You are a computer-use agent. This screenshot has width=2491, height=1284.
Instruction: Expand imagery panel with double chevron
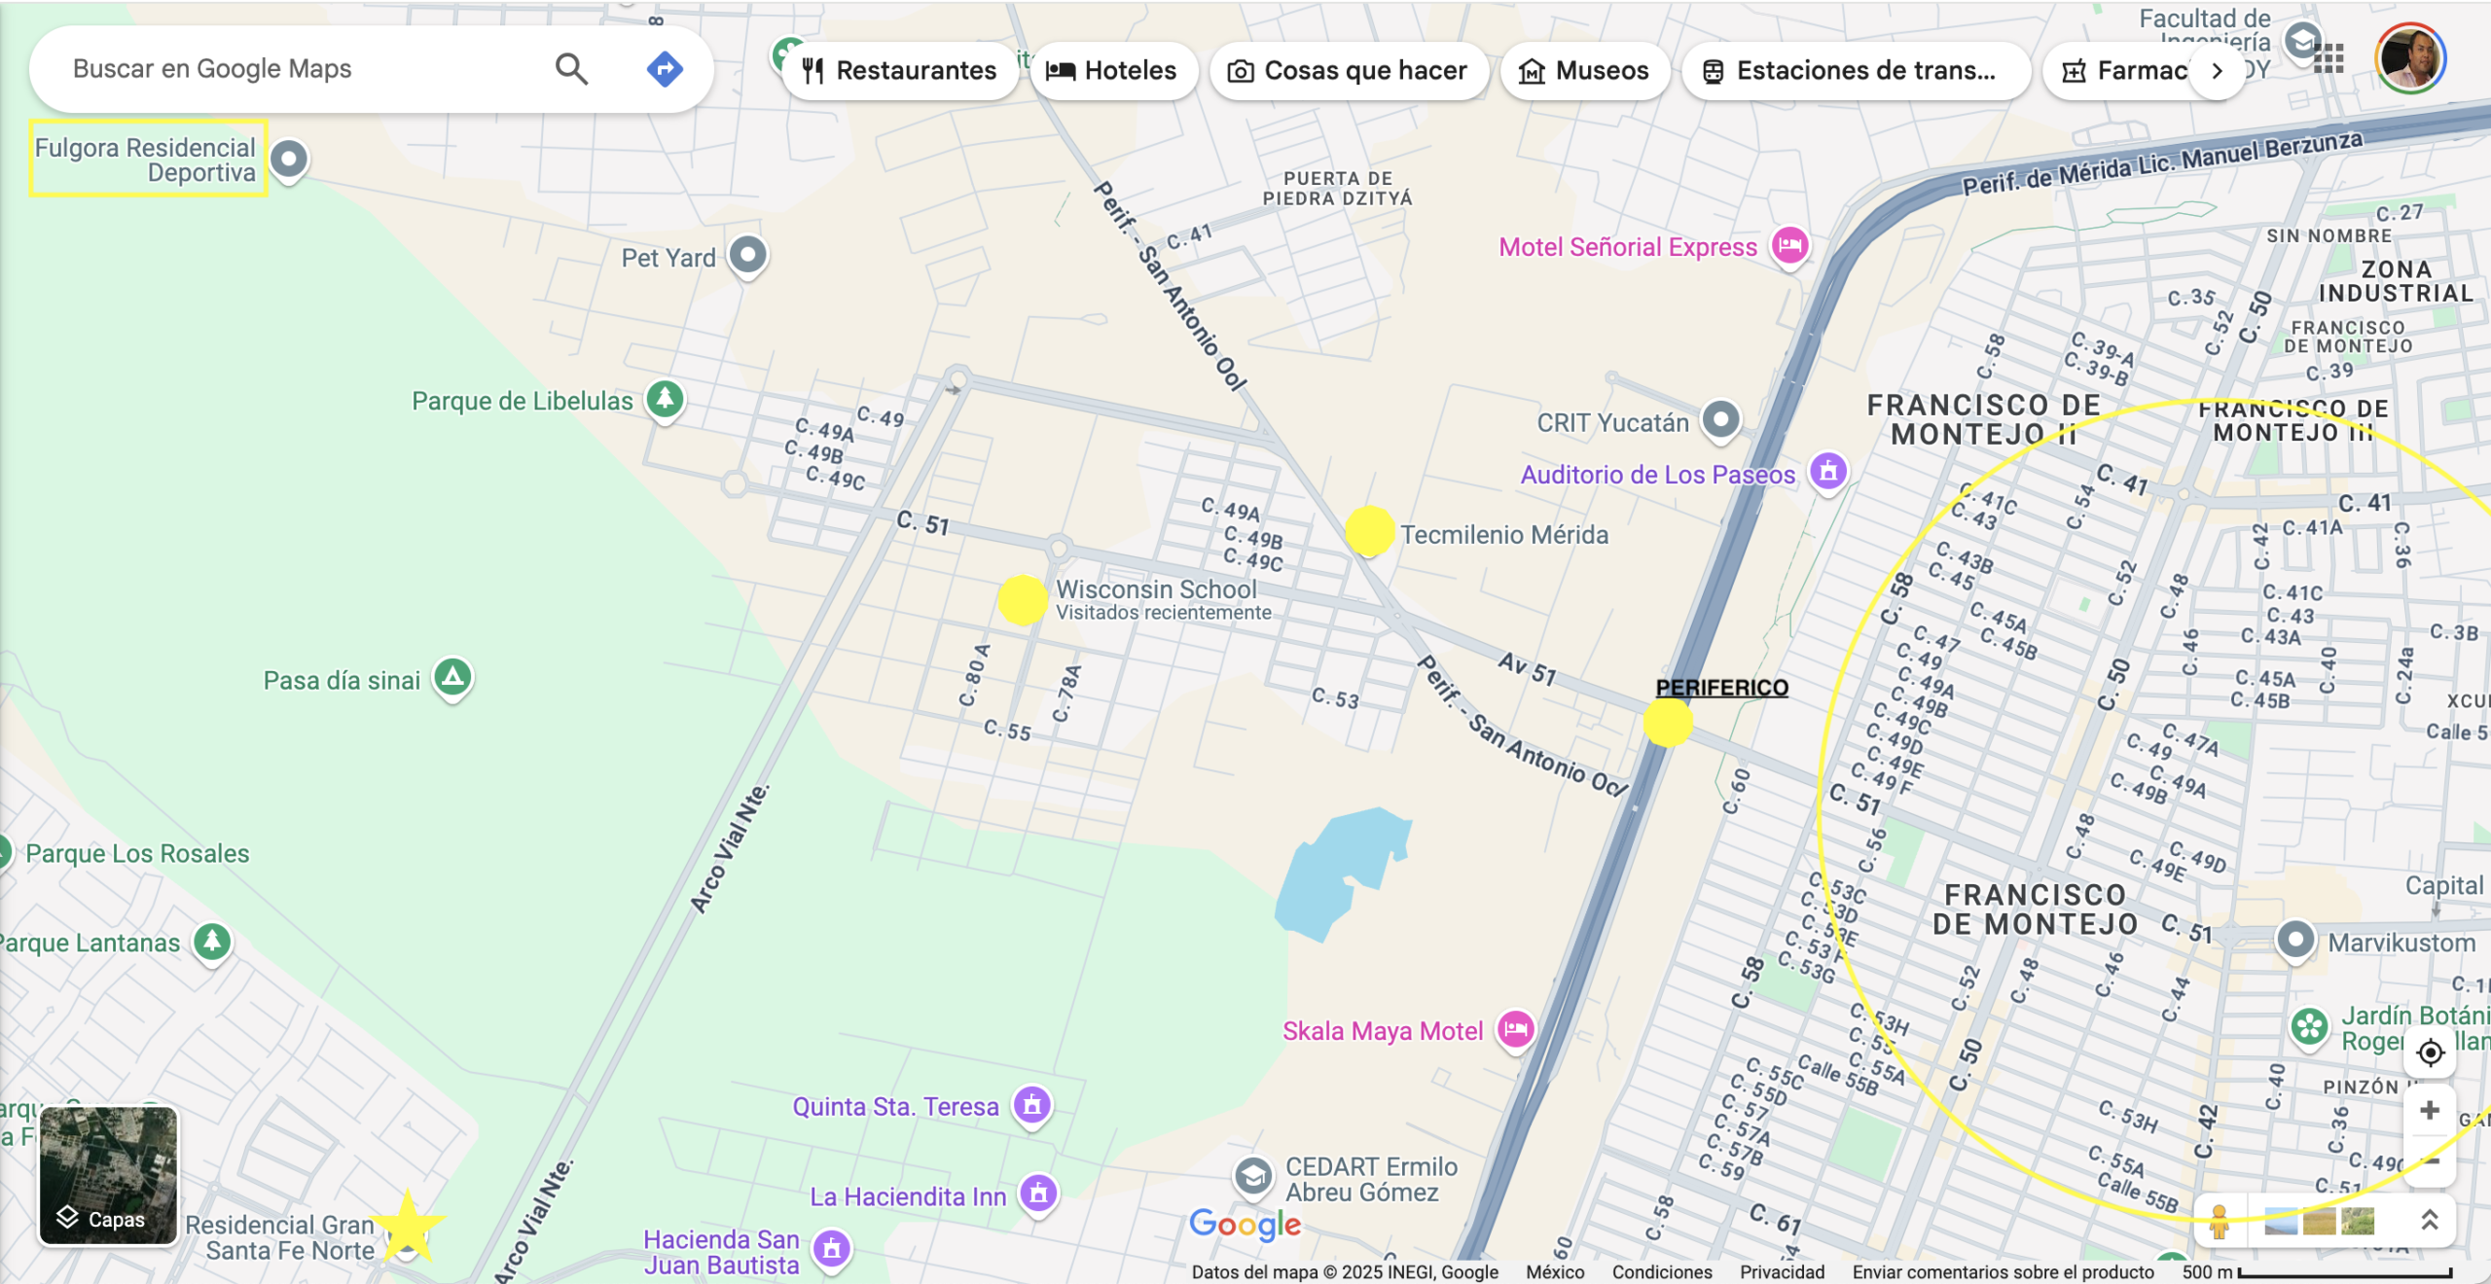point(2430,1220)
